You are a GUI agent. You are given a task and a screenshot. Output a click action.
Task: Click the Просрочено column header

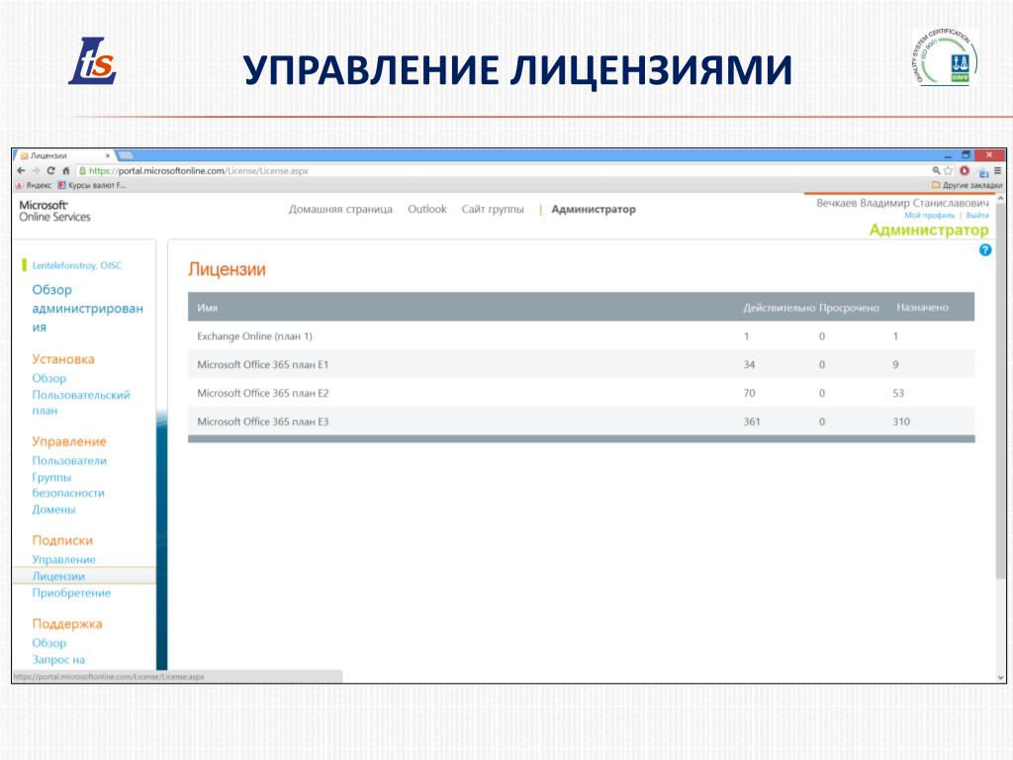pos(849,308)
